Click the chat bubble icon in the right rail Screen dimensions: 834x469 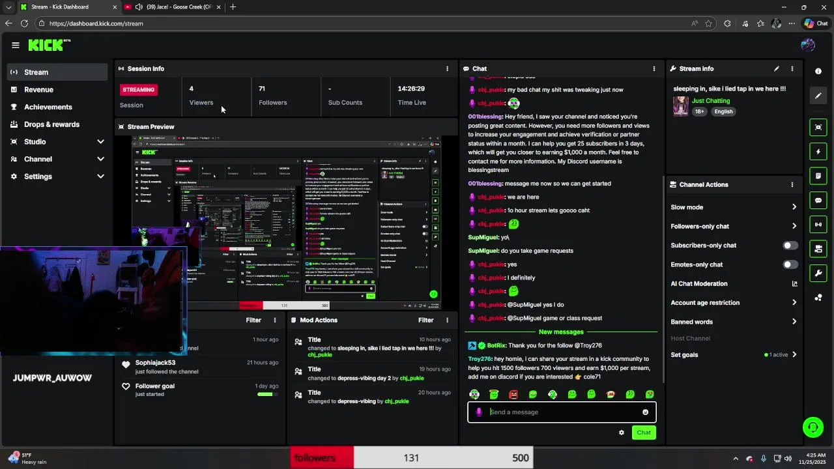818,200
